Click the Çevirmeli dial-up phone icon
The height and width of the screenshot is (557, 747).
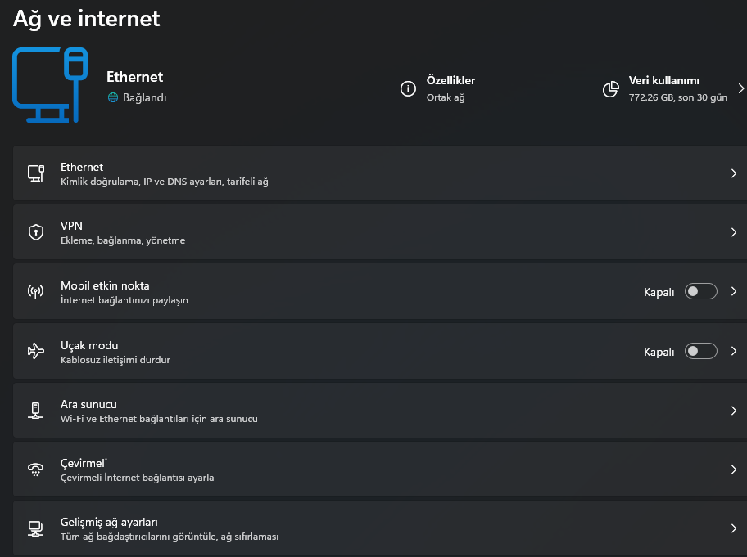(x=35, y=469)
